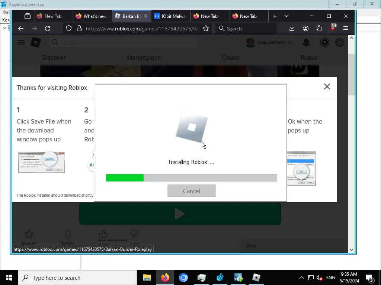
Task: Open File Explorer from taskbar
Action: point(147,278)
